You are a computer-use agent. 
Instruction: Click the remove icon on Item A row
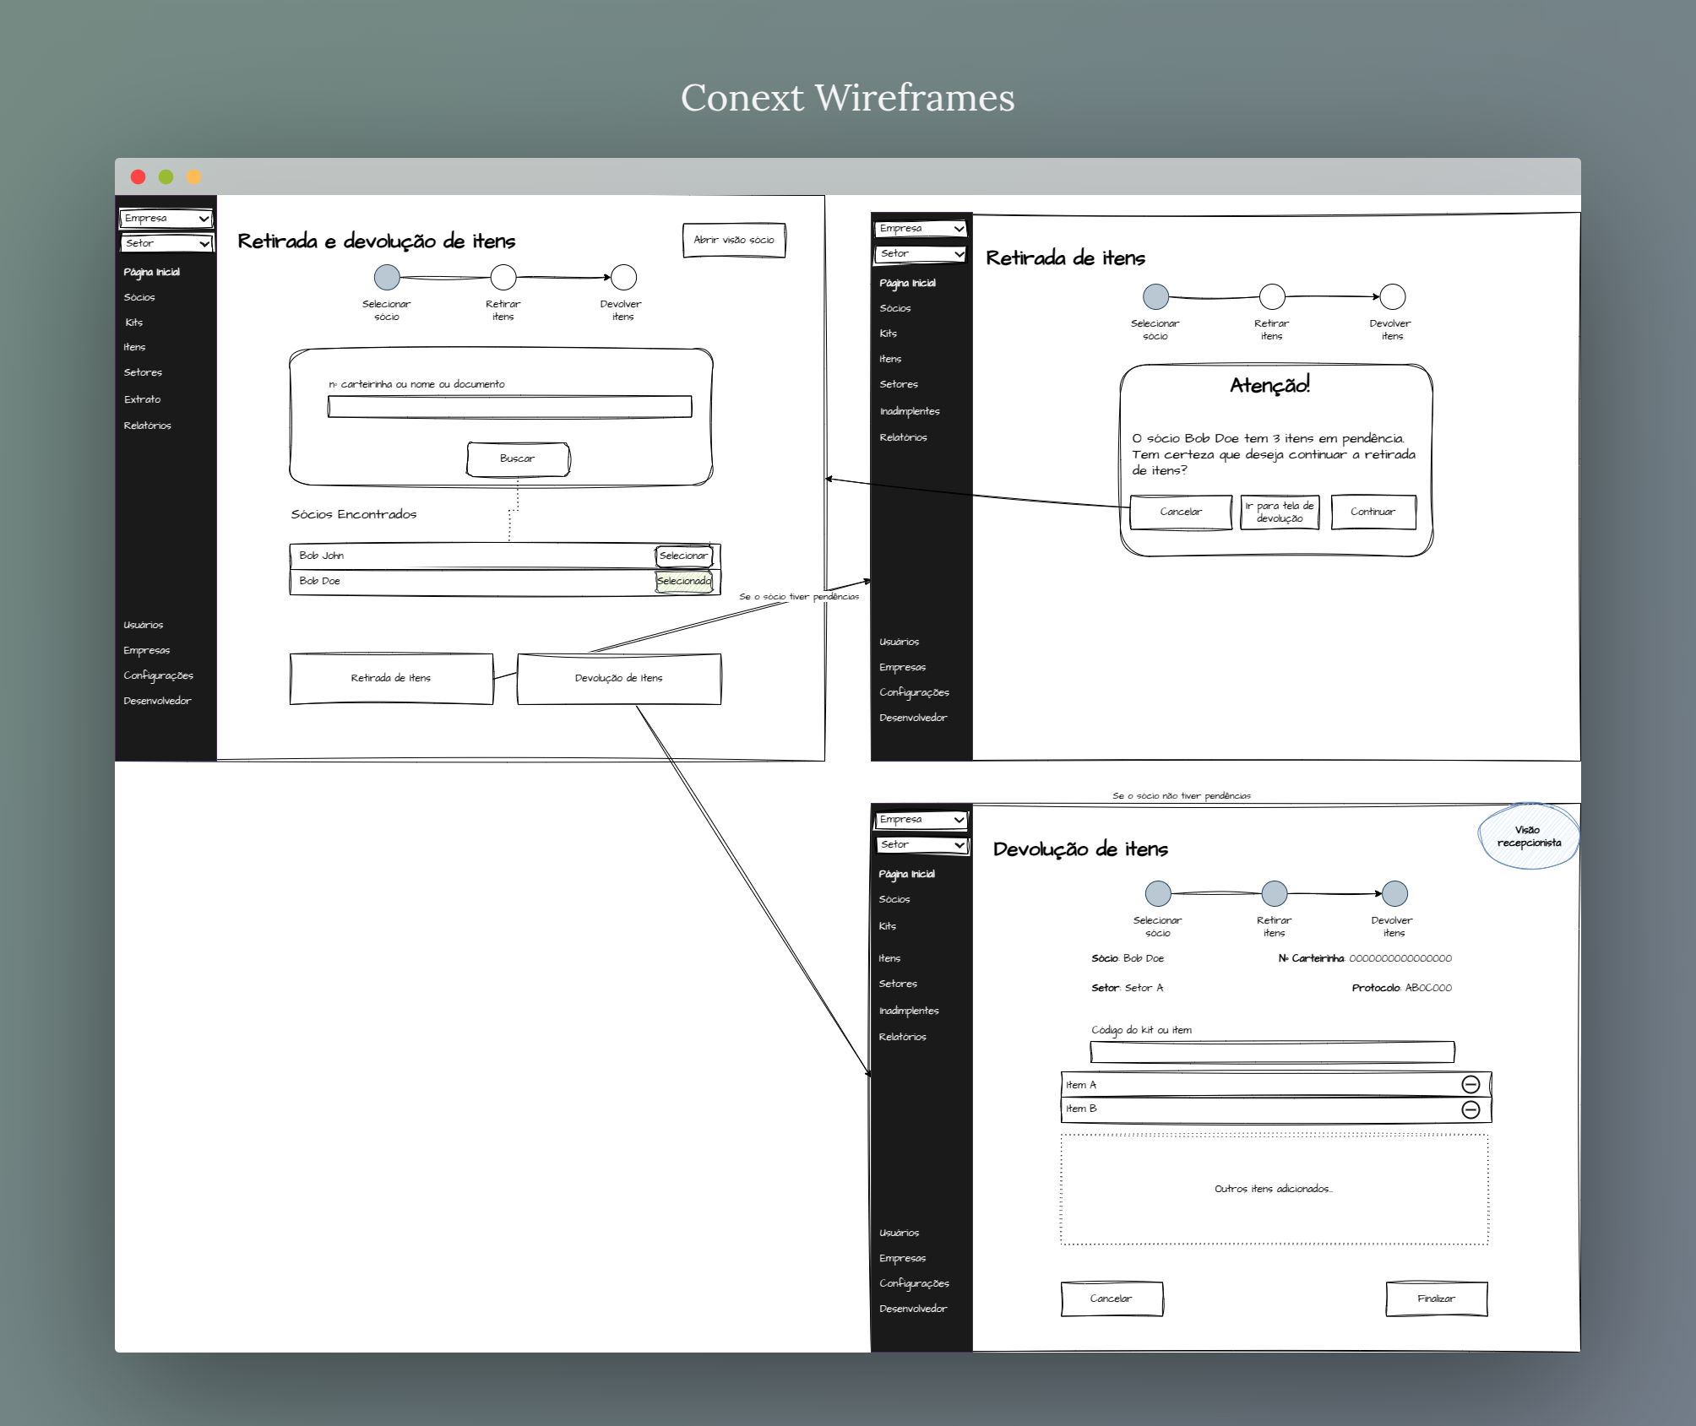coord(1470,1084)
